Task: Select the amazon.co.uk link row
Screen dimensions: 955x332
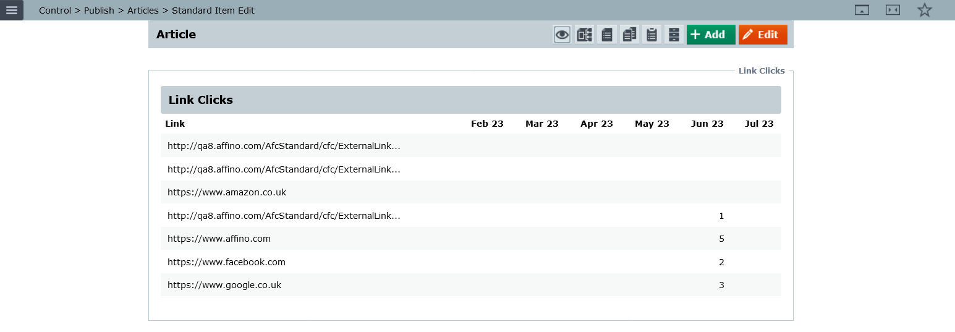Action: (x=227, y=192)
